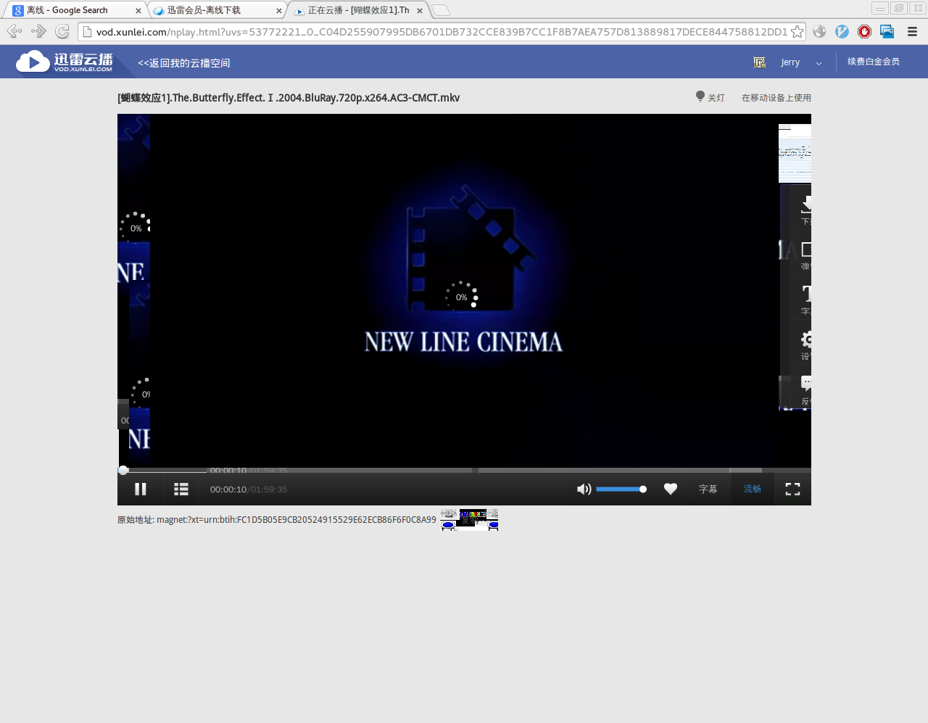
Task: Close the 迅雷会员-离线下载 tab
Action: pyautogui.click(x=279, y=11)
